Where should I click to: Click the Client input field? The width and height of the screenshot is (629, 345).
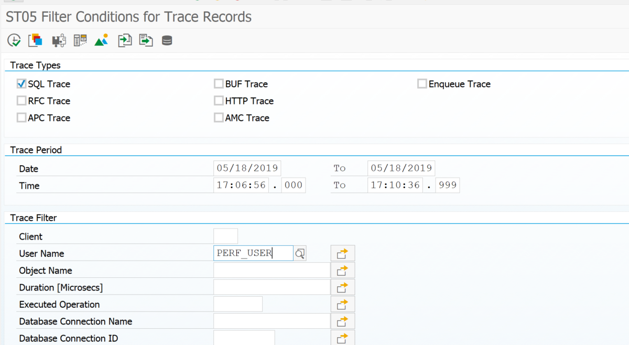tap(225, 236)
